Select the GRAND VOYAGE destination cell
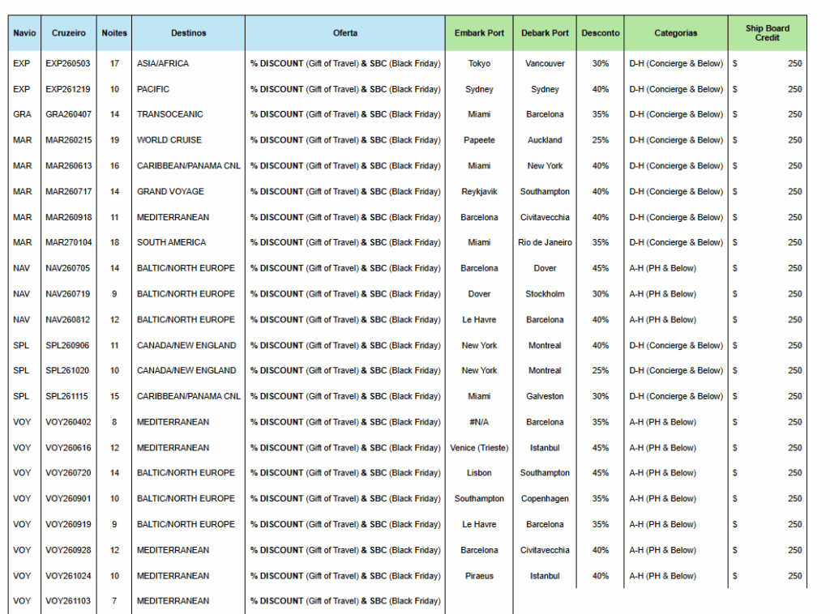Viewport: 830px width, 614px height. 170,192
